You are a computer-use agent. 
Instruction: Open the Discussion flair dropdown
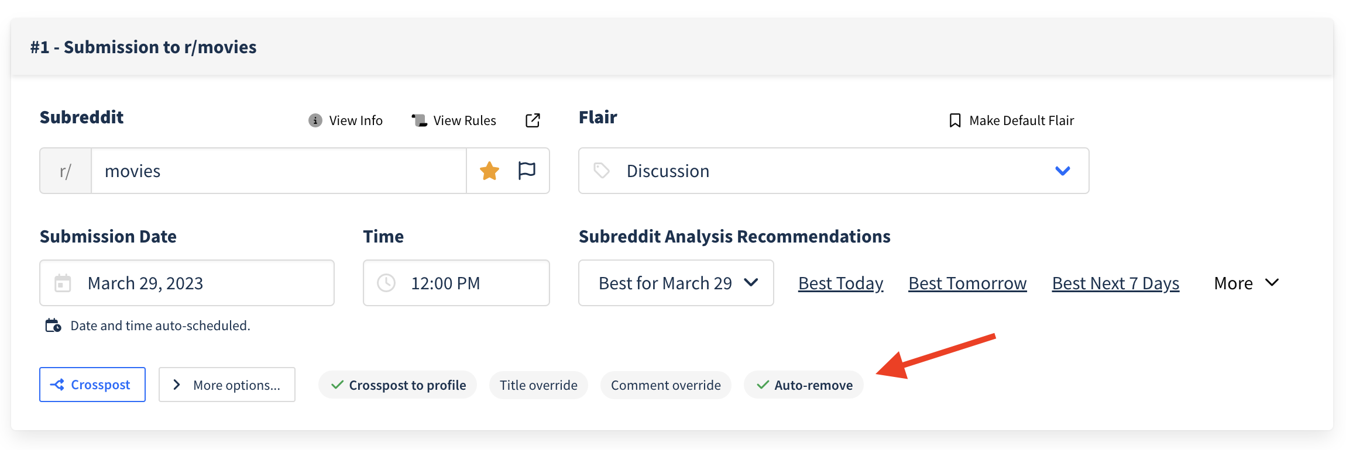834,171
